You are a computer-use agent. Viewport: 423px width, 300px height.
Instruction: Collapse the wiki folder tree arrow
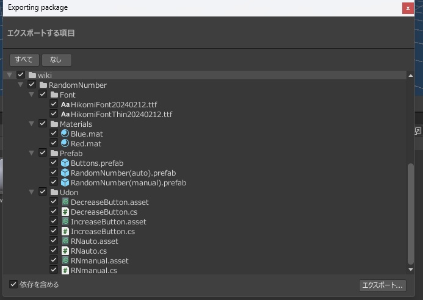[10, 75]
